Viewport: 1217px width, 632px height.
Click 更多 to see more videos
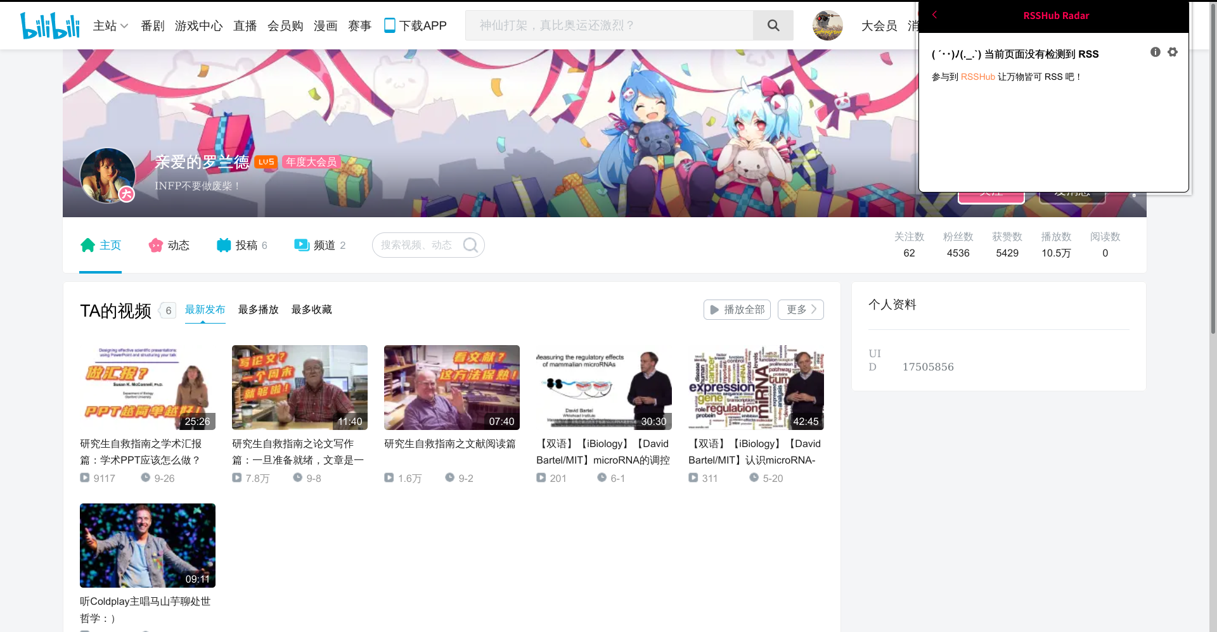tap(800, 310)
